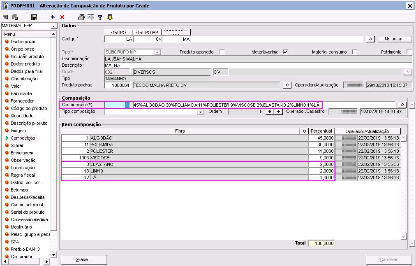Expand the MATERIAL FER dropdown

pos(53,26)
